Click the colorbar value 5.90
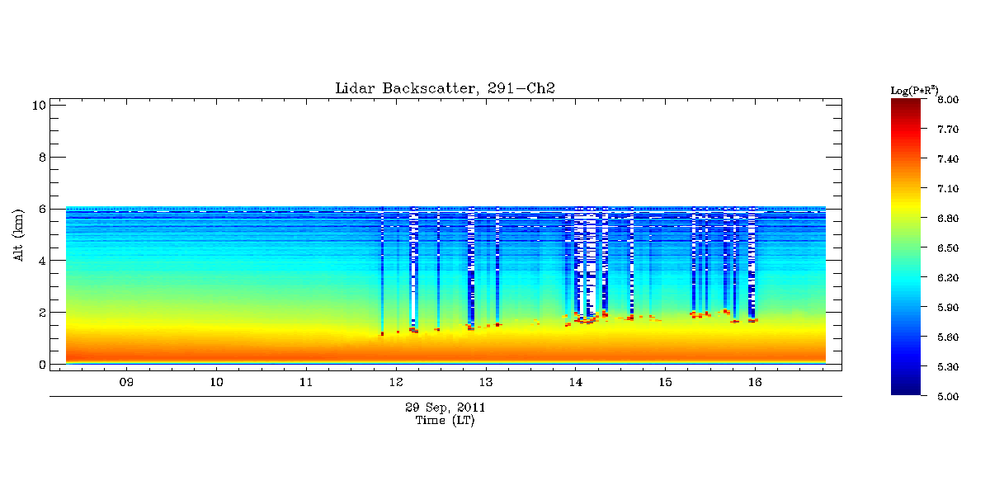Image resolution: width=990 pixels, height=495 pixels. pyautogui.click(x=948, y=308)
